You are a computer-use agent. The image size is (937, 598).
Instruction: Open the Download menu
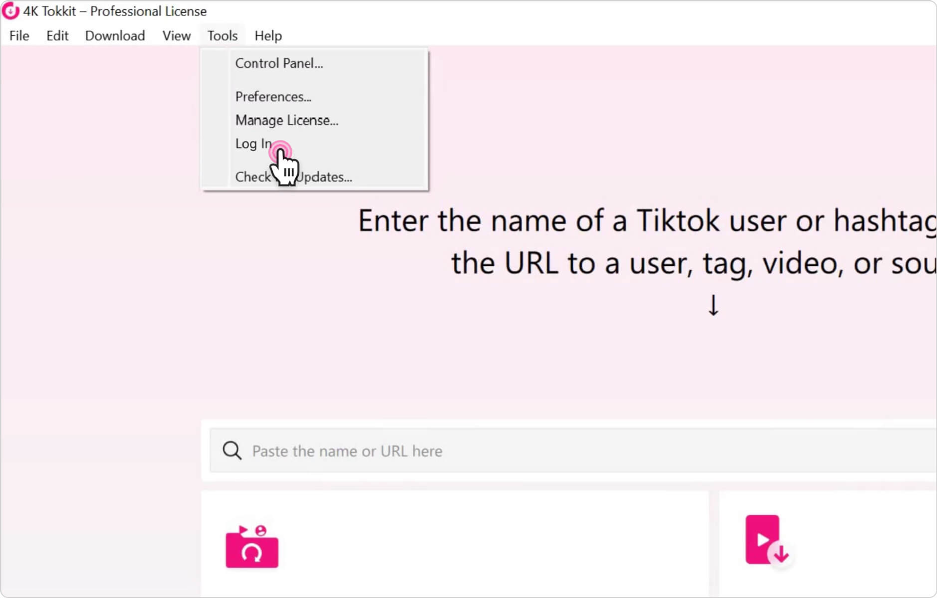coord(115,35)
